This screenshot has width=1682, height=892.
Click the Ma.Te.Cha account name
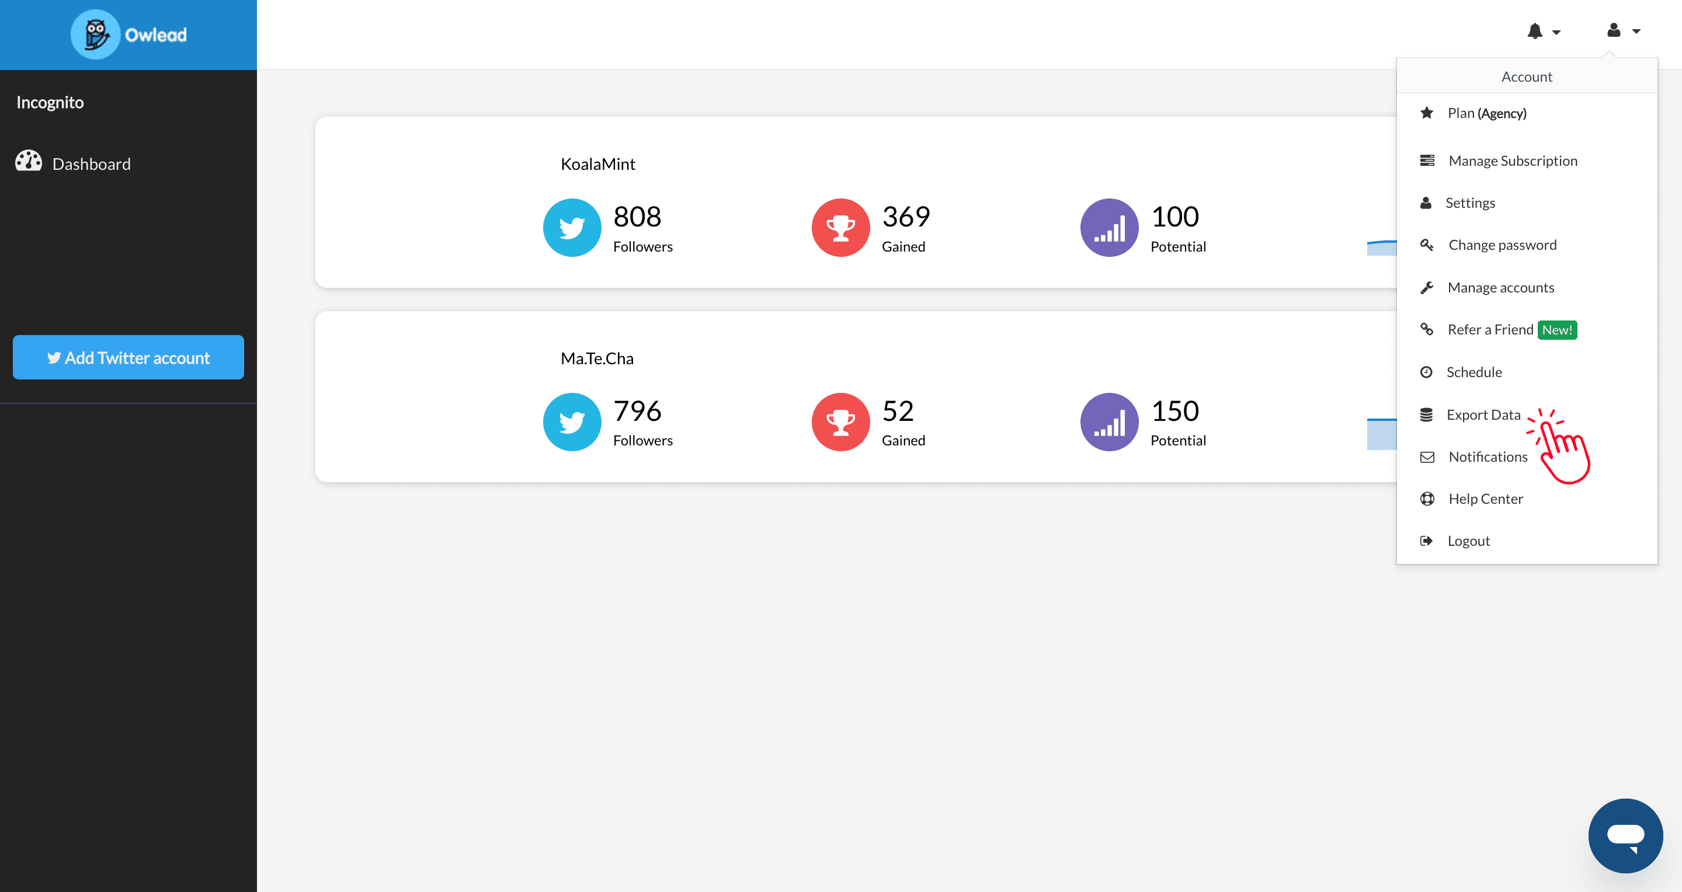click(596, 358)
